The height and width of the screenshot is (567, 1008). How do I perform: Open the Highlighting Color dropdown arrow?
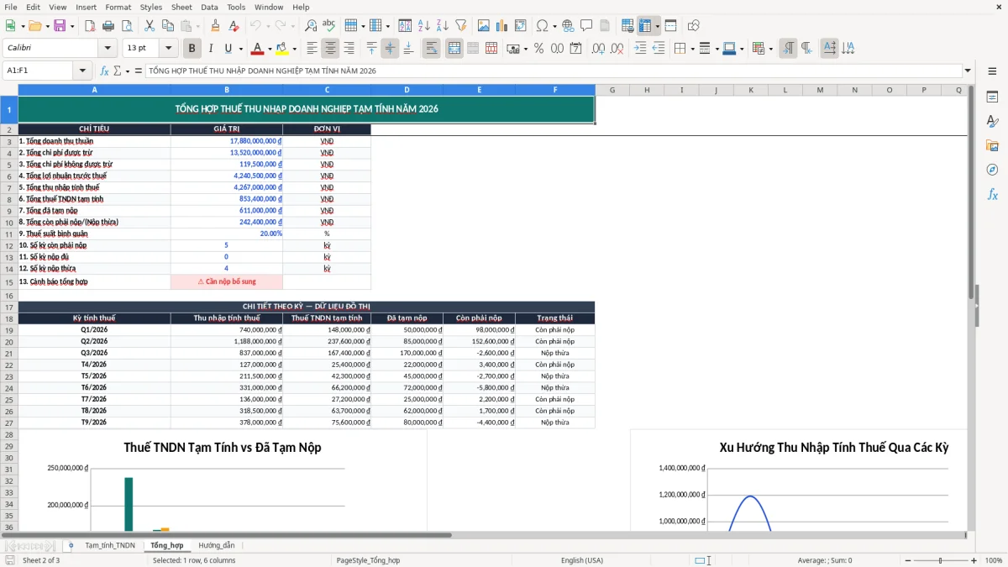coord(295,49)
